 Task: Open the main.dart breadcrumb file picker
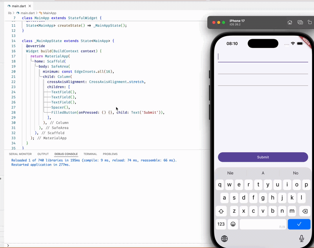[27, 13]
